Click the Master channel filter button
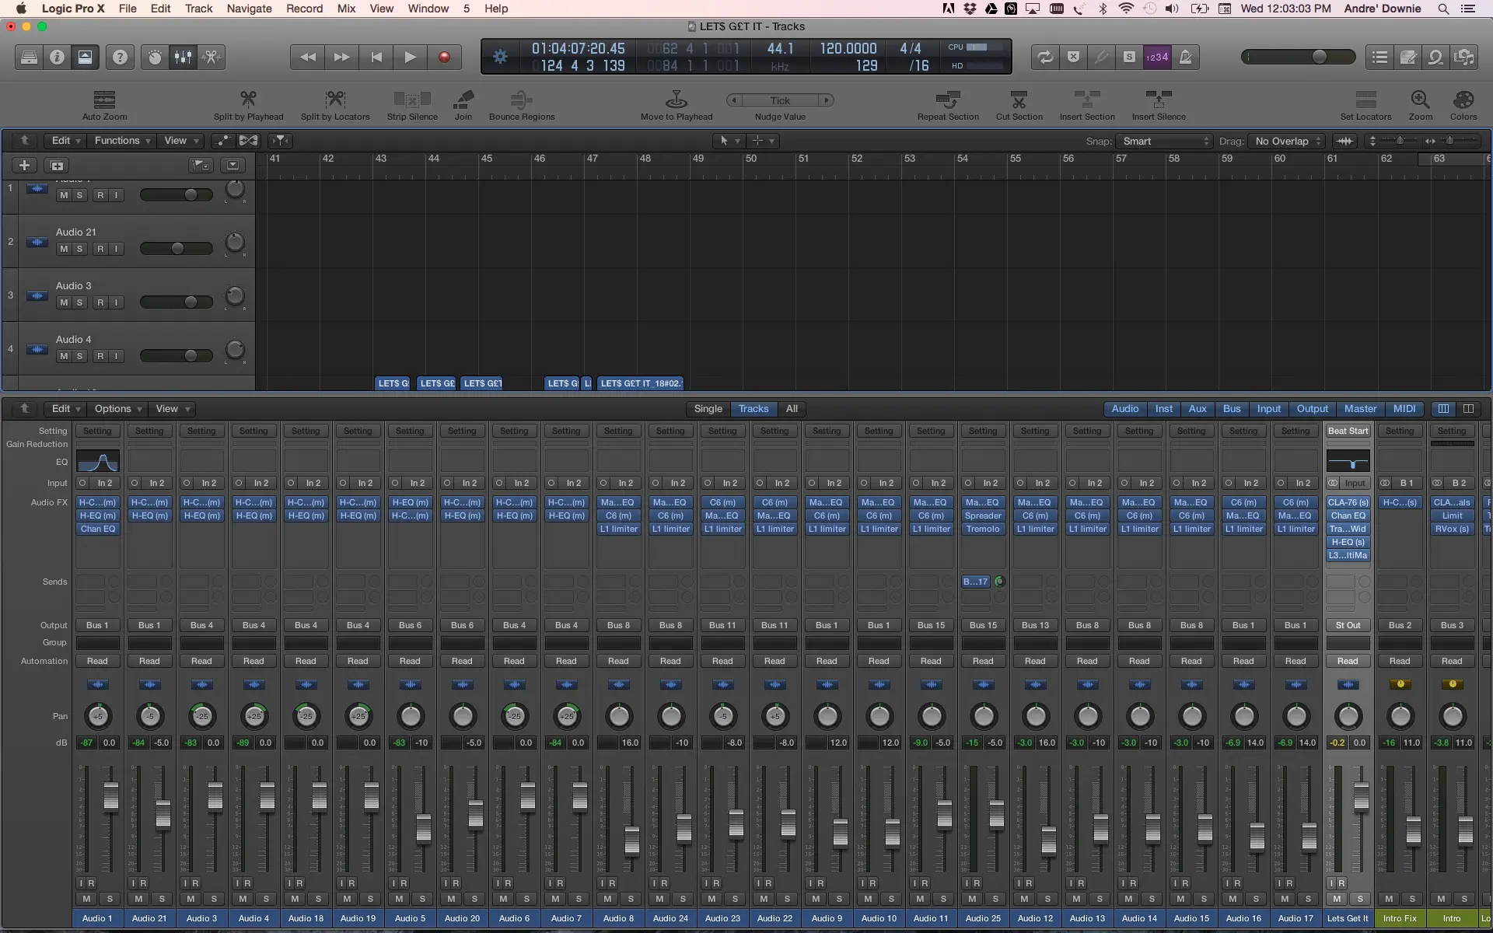 [x=1360, y=409]
